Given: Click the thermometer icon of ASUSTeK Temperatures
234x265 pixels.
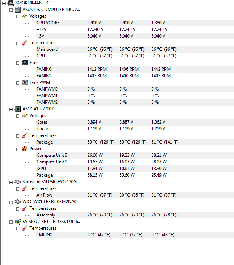Looking at the screenshot, I should coord(25,43).
